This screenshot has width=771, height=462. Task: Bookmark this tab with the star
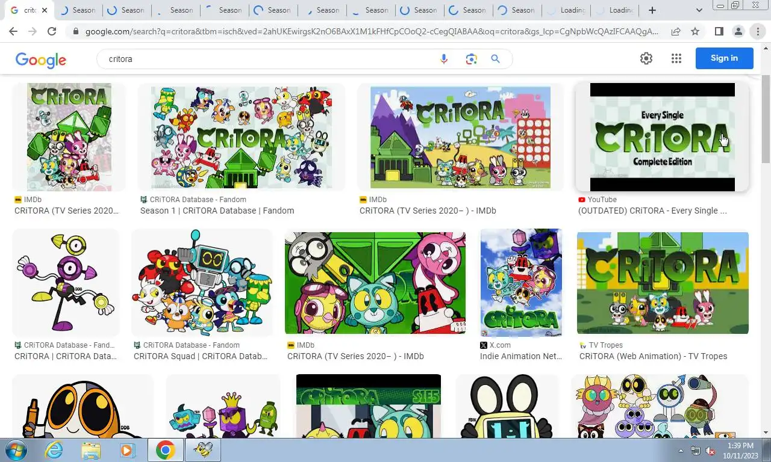coord(695,31)
